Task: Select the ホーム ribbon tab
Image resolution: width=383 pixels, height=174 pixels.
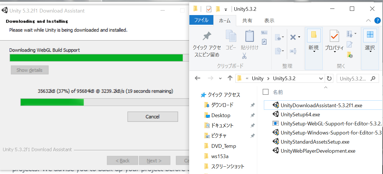Action: tap(225, 20)
